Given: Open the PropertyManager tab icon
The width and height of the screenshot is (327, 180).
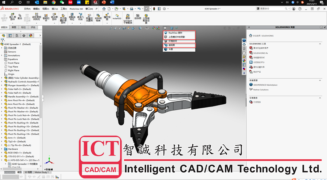Looking at the screenshot, I should tap(10, 36).
